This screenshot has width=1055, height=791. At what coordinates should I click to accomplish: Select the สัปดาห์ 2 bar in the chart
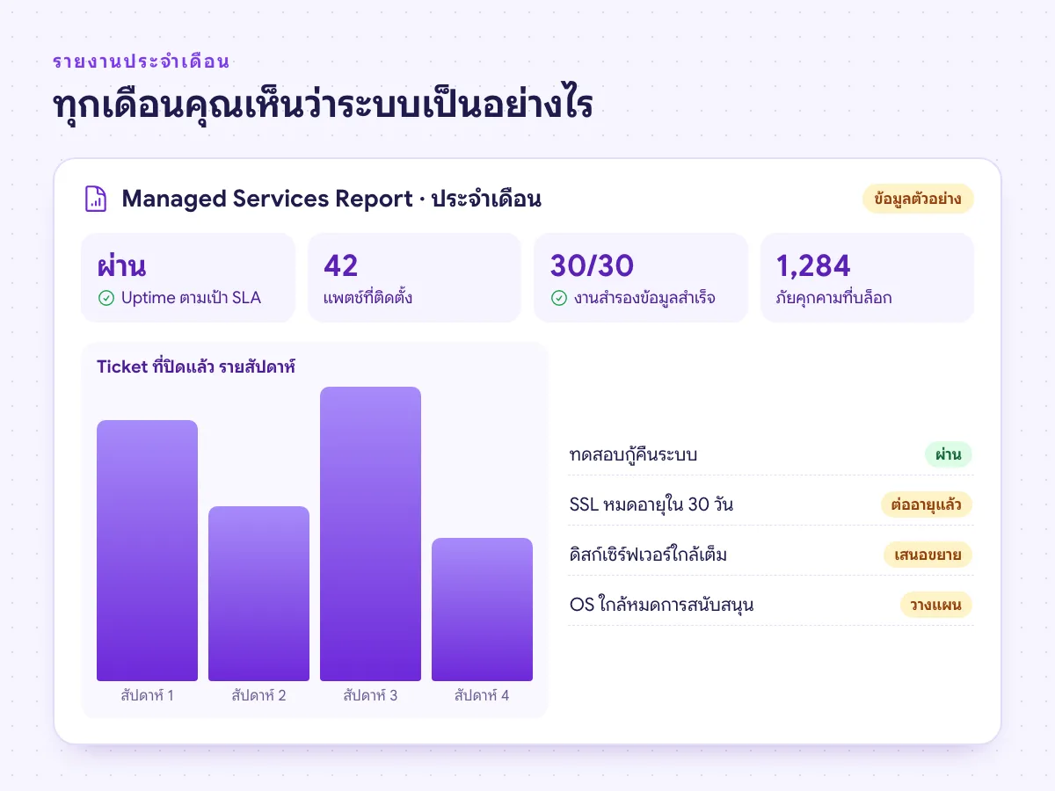click(x=258, y=593)
